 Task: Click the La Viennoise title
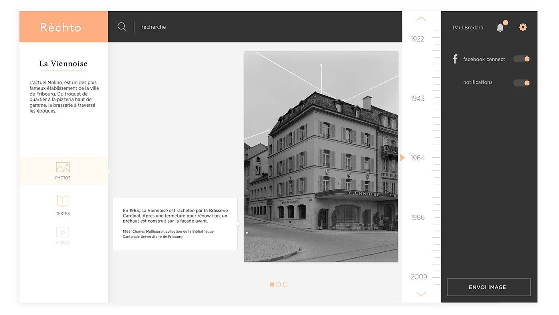tap(63, 64)
